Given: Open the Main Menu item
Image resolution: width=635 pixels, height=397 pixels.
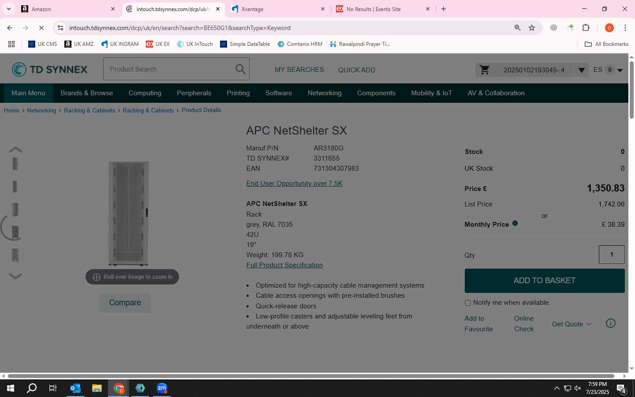Looking at the screenshot, I should [28, 93].
